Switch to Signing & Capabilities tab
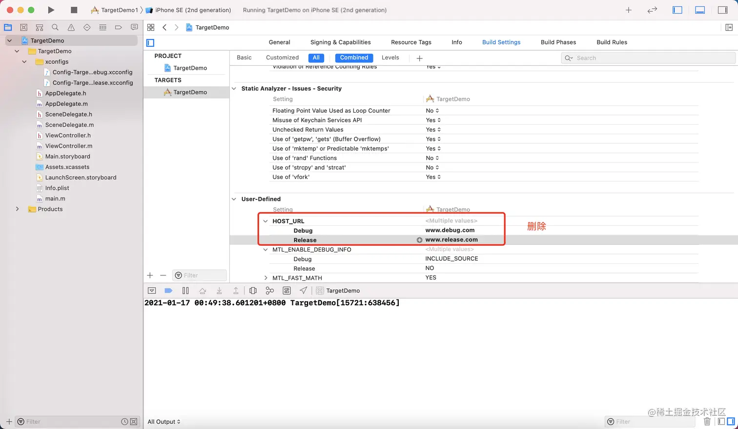Image resolution: width=738 pixels, height=429 pixels. [340, 42]
